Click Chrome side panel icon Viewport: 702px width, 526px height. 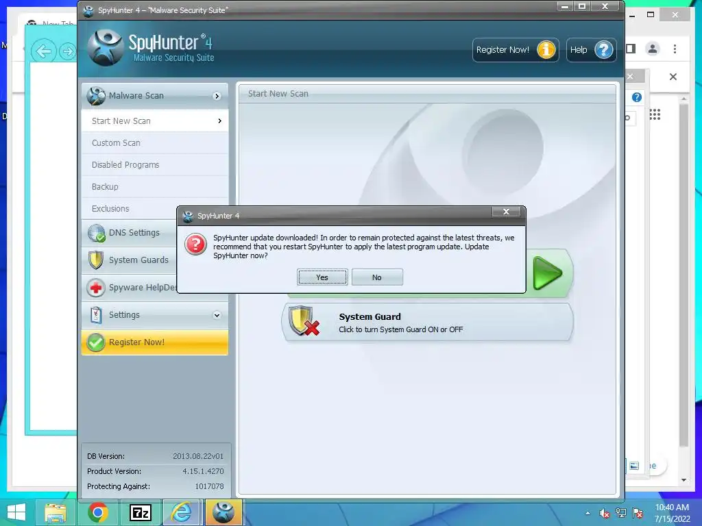[x=631, y=49]
